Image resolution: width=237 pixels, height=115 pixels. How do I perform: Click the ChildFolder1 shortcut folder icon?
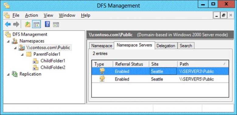[x=36, y=61]
